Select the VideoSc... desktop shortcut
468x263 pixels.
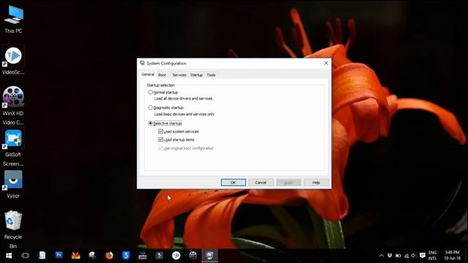coord(13,60)
